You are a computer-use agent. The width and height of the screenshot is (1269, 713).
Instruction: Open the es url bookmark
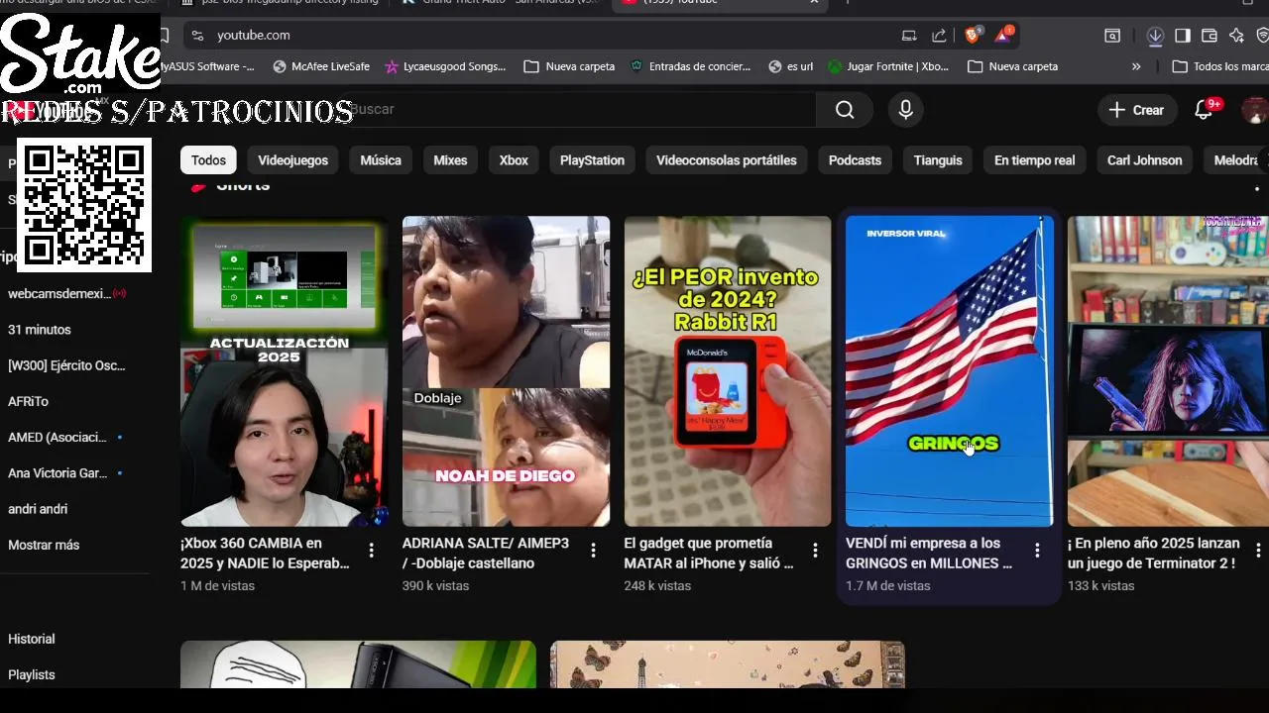point(791,66)
